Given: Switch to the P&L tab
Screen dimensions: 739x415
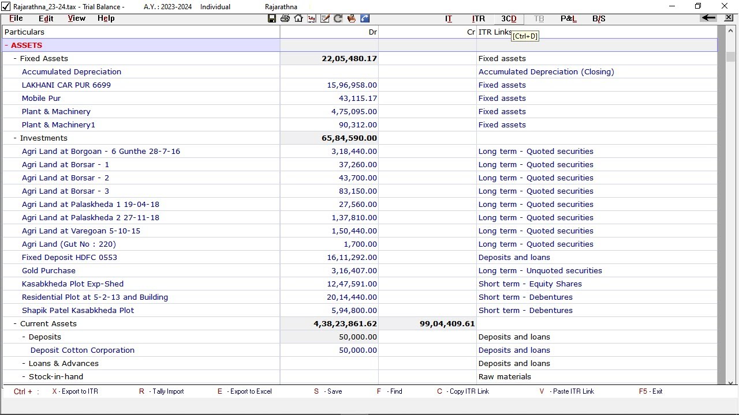Looking at the screenshot, I should coord(569,19).
